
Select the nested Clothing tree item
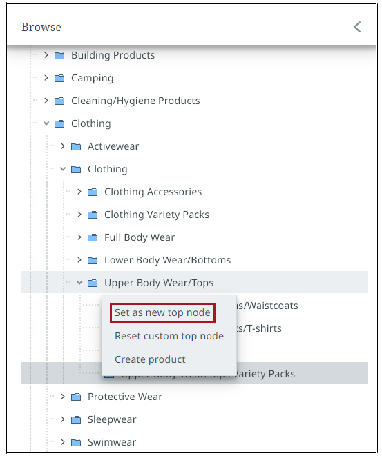108,169
